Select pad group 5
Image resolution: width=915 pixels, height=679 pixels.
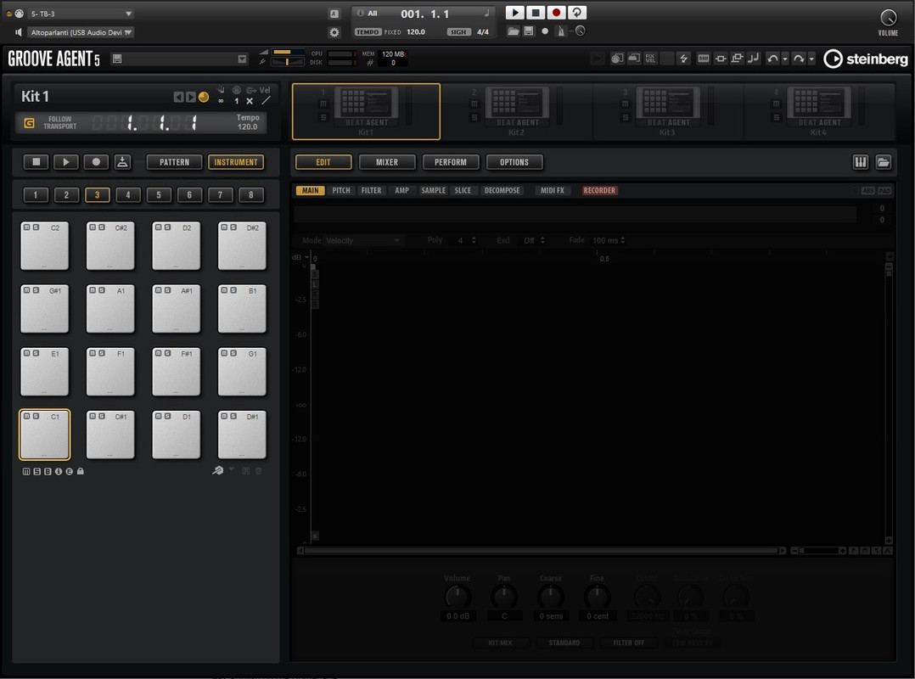click(159, 195)
